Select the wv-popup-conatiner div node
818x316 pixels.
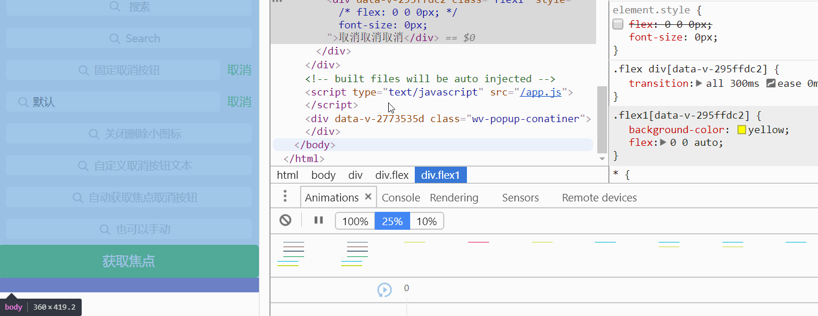pyautogui.click(x=448, y=119)
